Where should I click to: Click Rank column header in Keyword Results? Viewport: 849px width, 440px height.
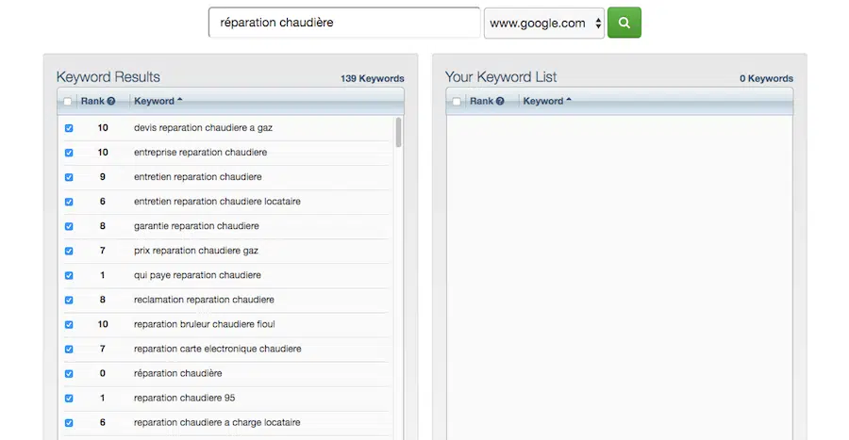[x=92, y=101]
